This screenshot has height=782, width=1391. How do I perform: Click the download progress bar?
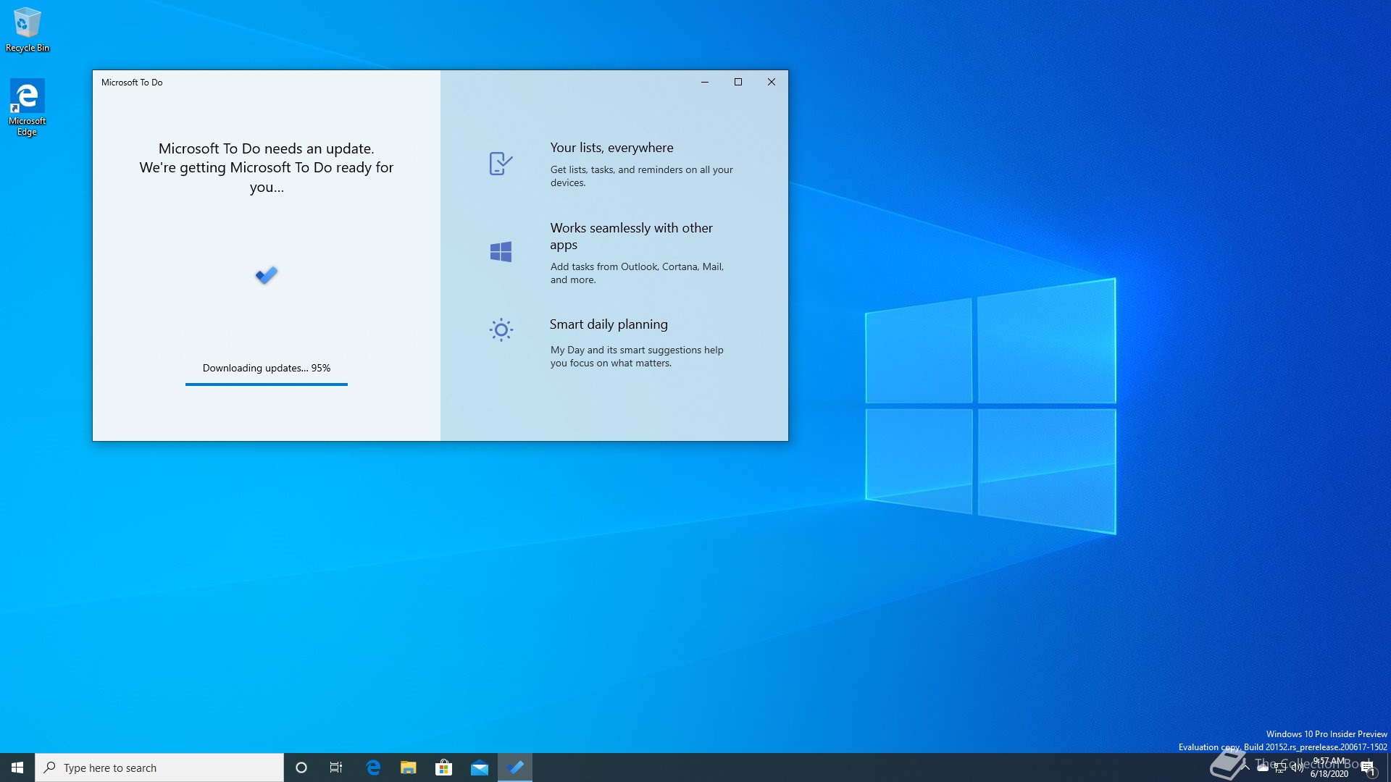click(267, 384)
